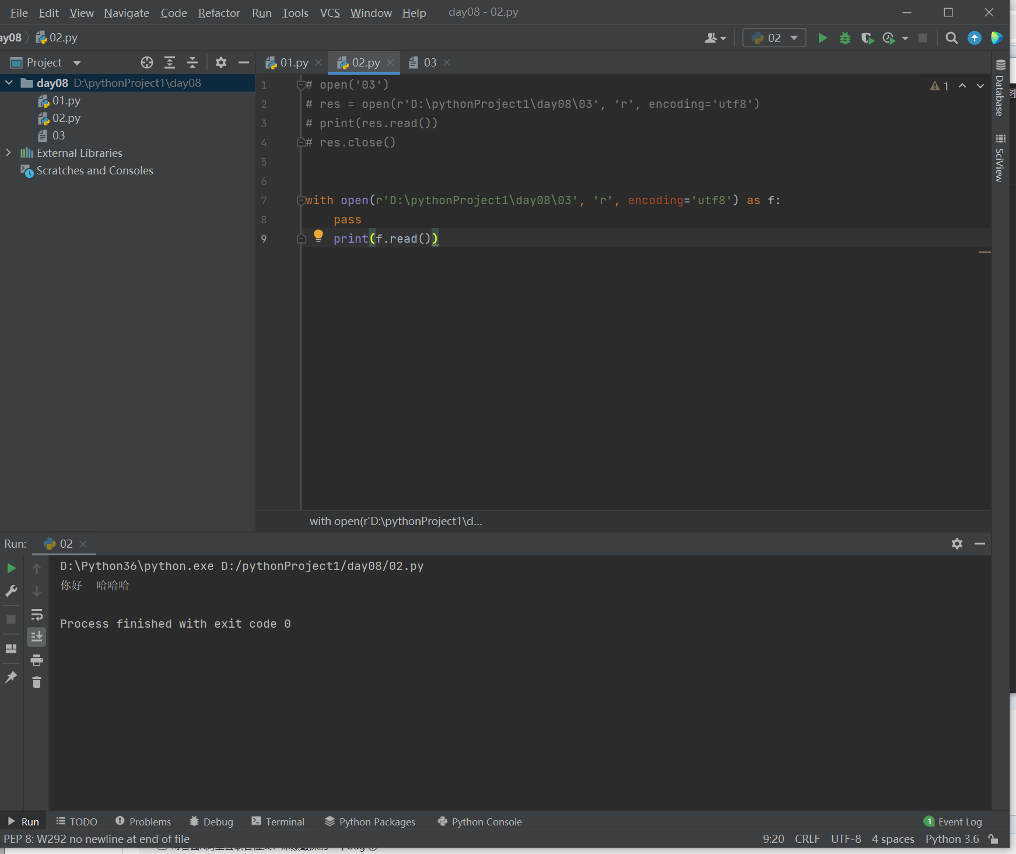Image resolution: width=1016 pixels, height=854 pixels.
Task: Toggle scroll to end in run console
Action: click(37, 637)
